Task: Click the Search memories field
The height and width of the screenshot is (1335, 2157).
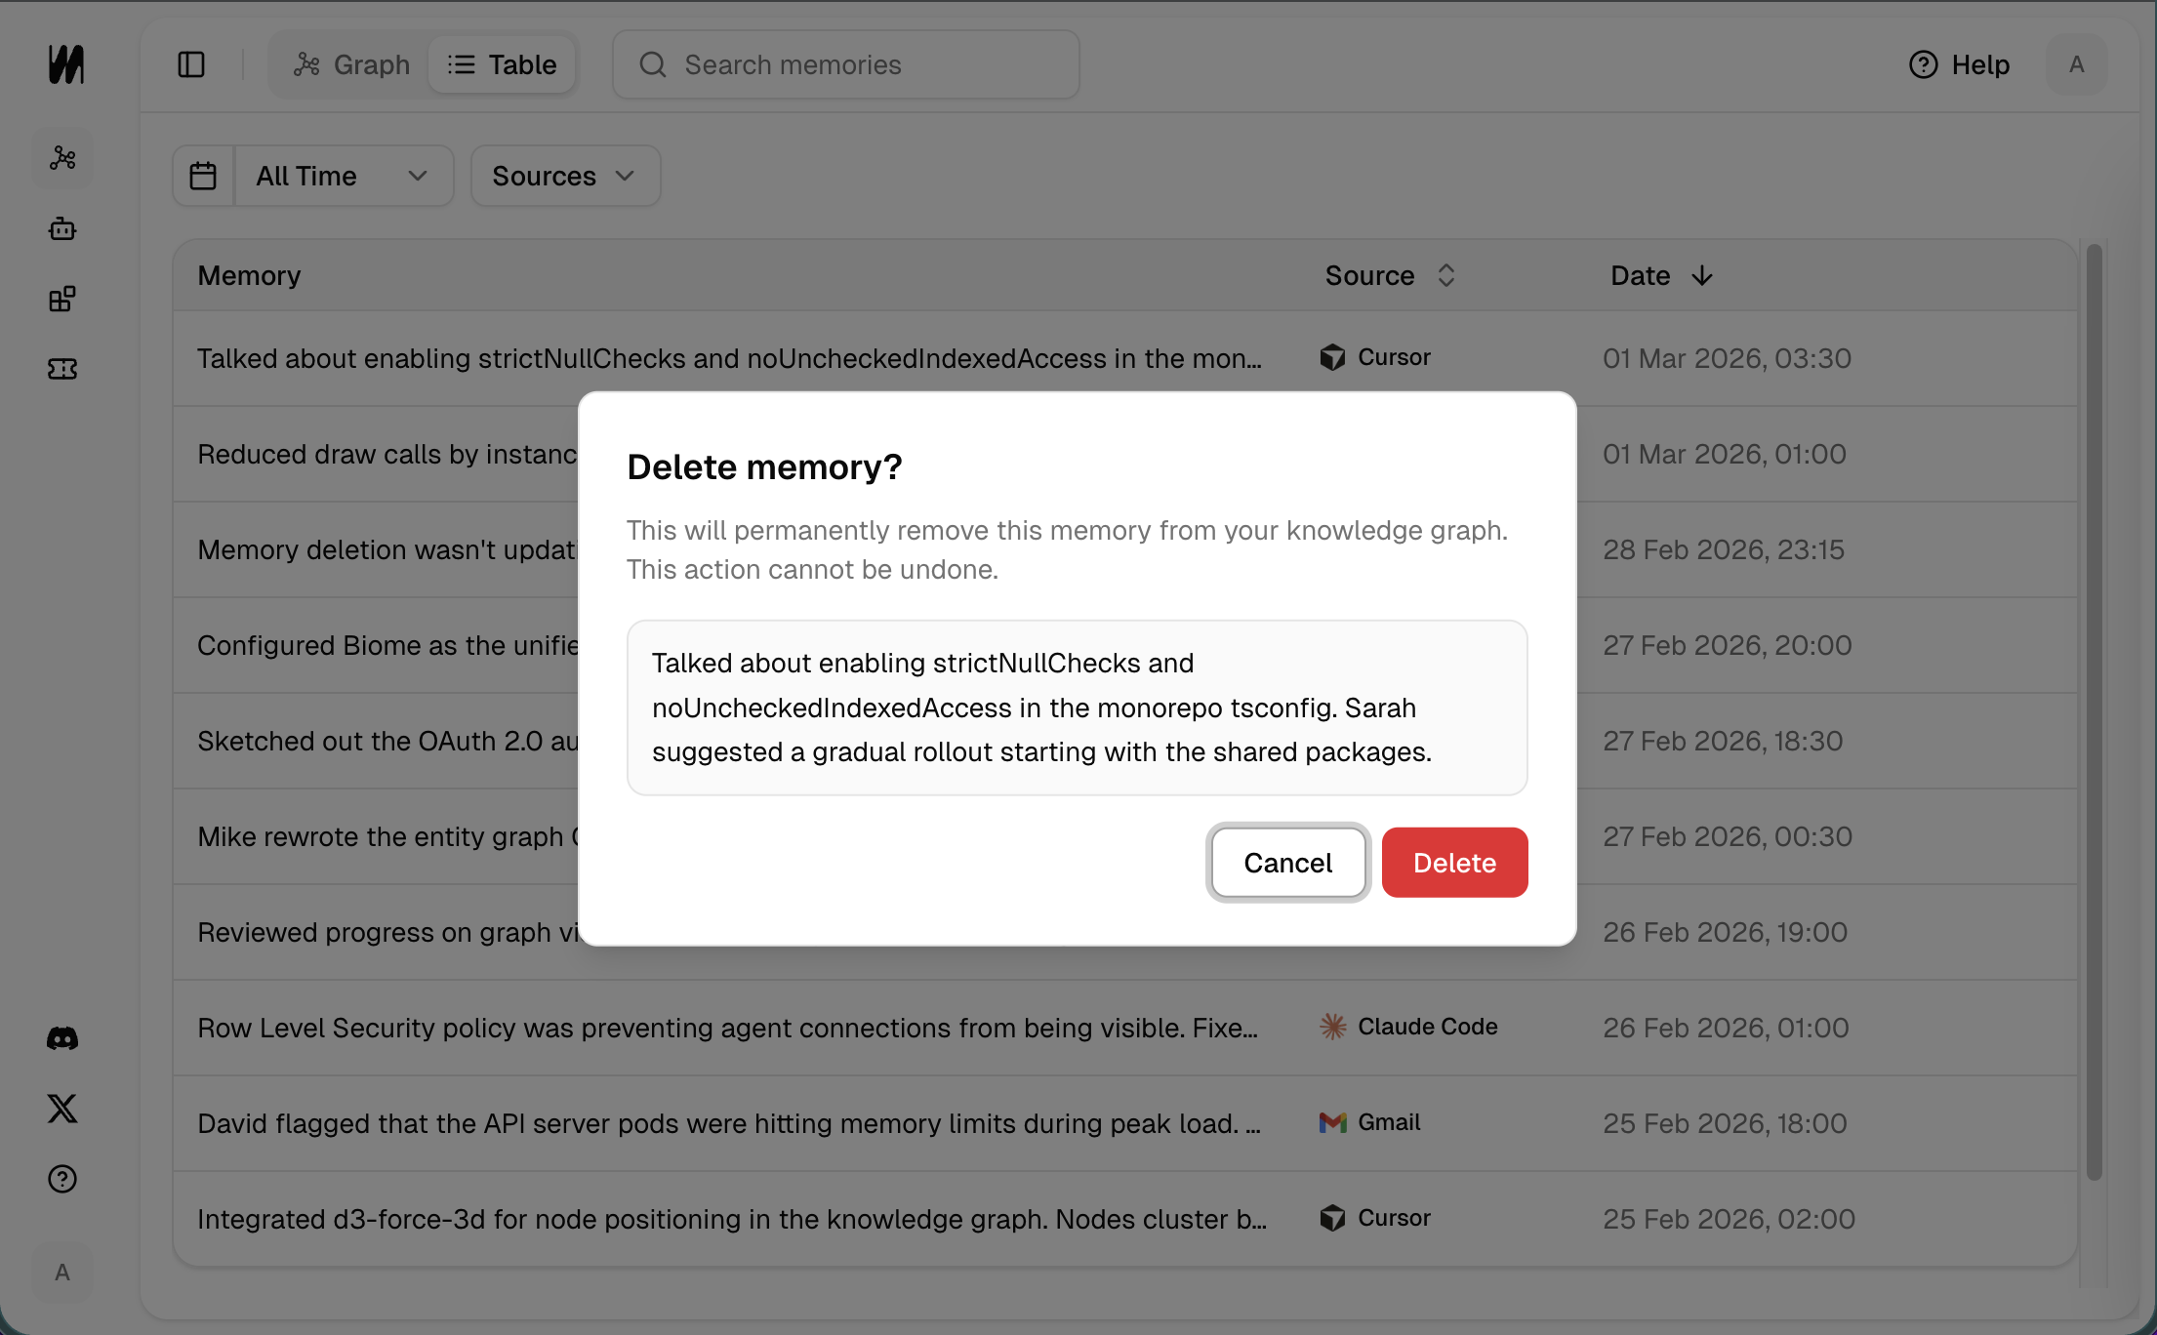Action: click(x=845, y=64)
